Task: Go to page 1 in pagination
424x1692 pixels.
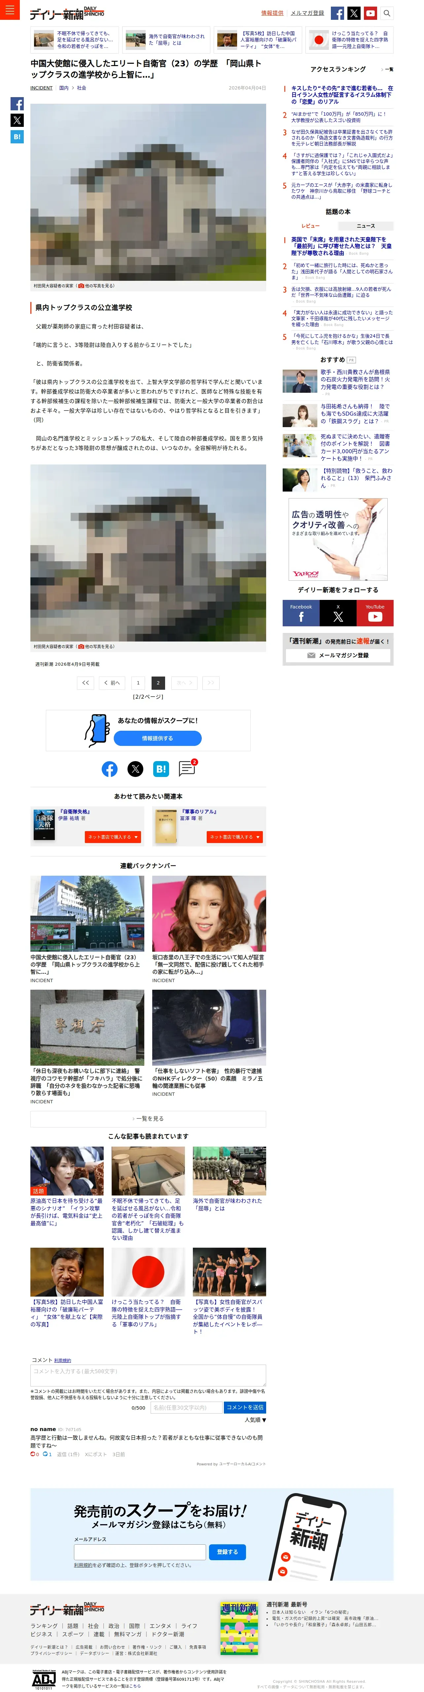Action: pyautogui.click(x=138, y=683)
